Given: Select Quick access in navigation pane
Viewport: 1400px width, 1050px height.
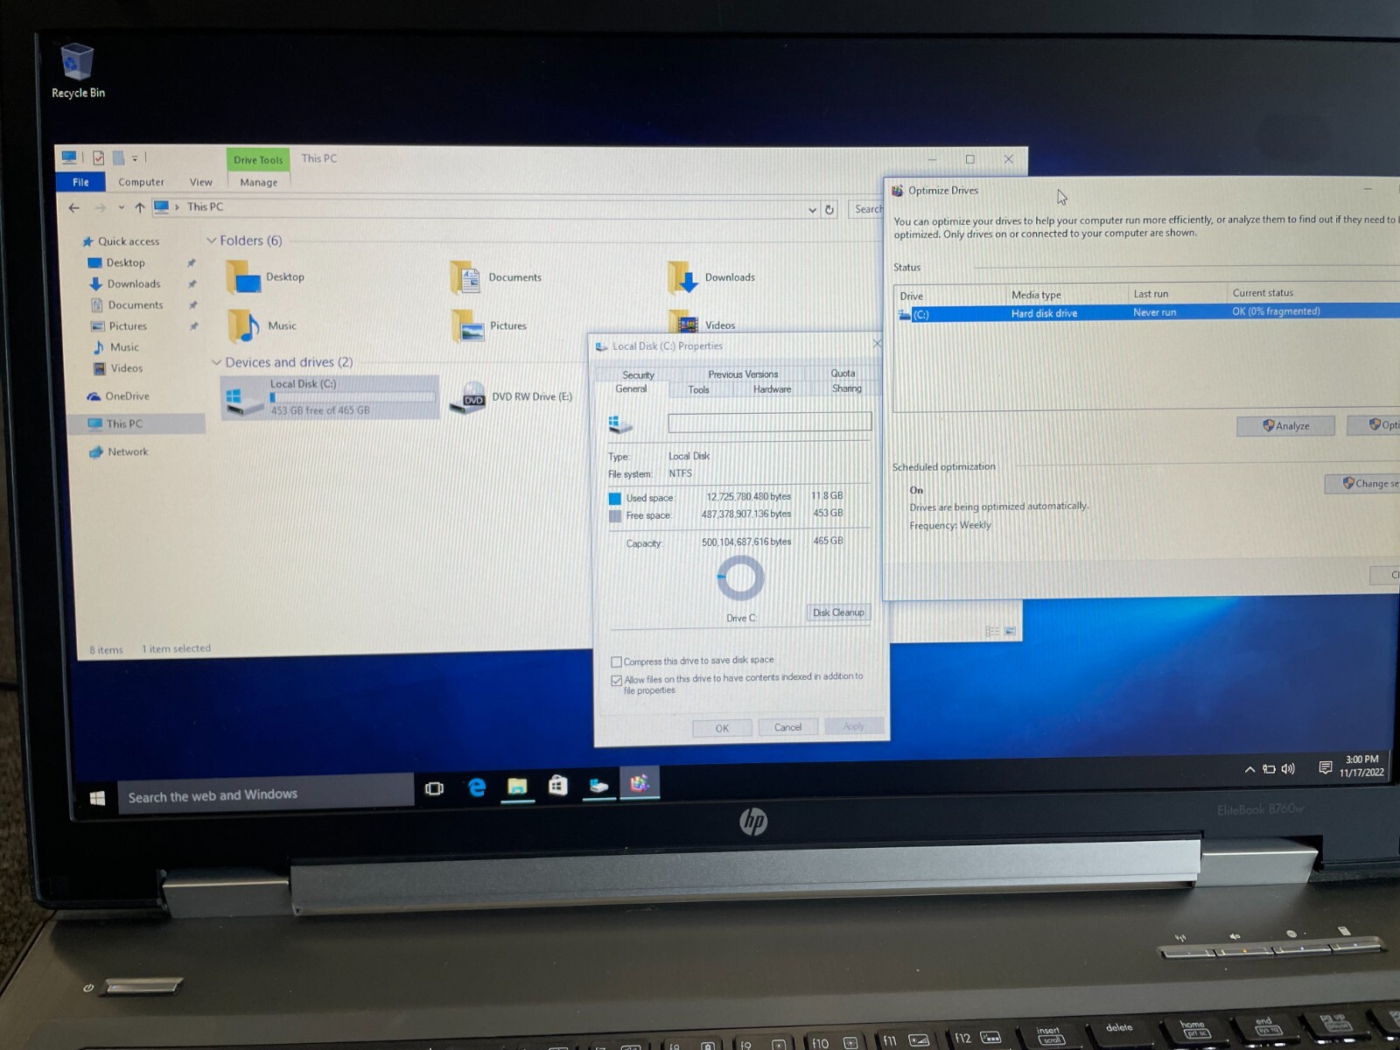Looking at the screenshot, I should (x=120, y=241).
